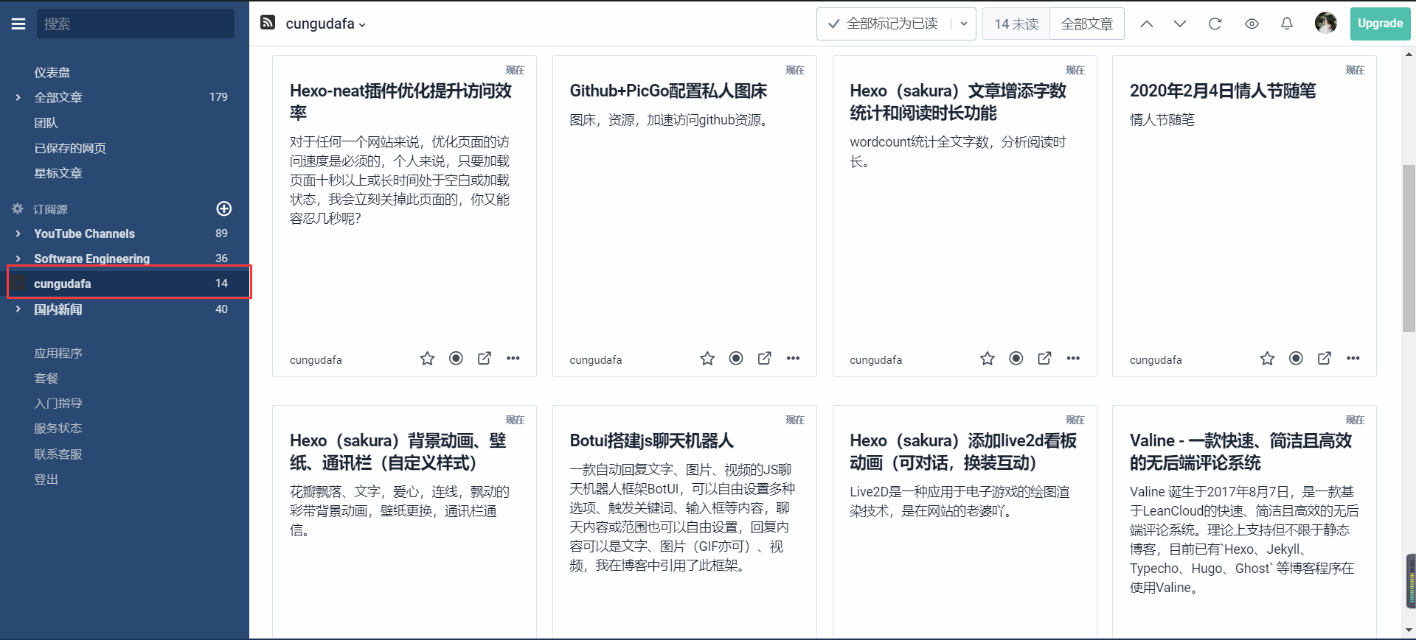Show more options for Github+PicGo article
The image size is (1416, 640).
(793, 359)
